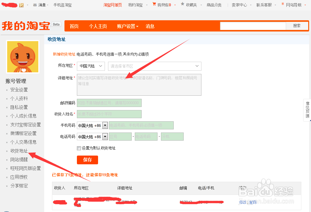Click the 区号 input field

(120, 137)
